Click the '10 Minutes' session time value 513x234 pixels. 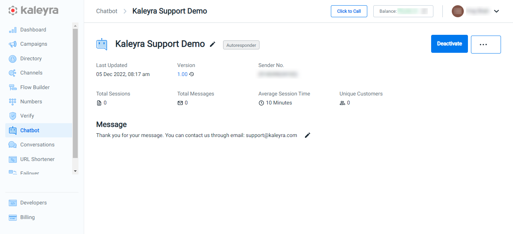[279, 103]
